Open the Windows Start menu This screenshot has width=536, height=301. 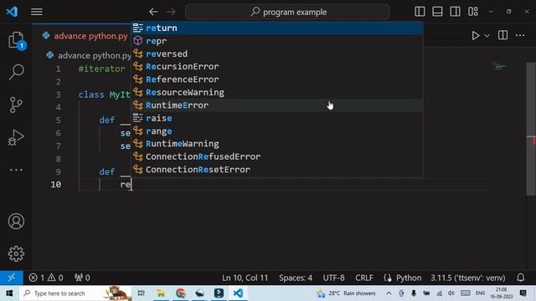tap(9, 293)
